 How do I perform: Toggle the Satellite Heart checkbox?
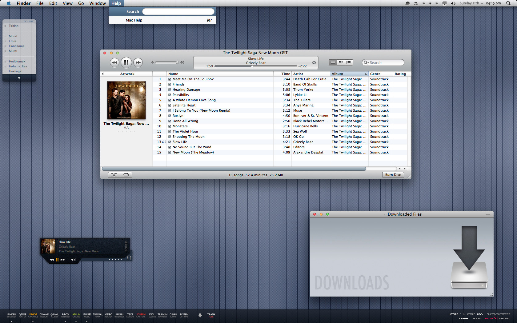click(170, 105)
